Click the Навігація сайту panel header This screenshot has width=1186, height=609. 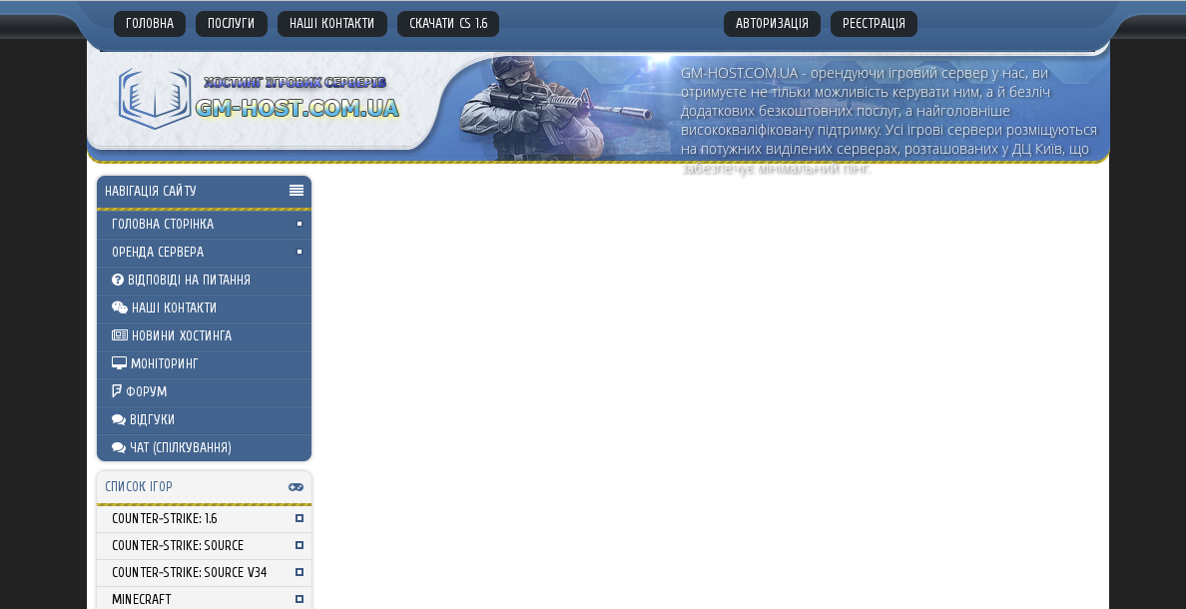205,192
